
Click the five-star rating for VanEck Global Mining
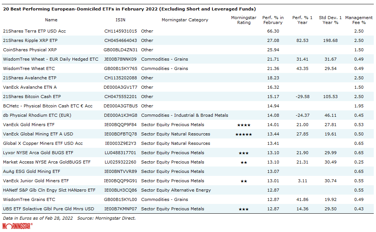point(244,134)
